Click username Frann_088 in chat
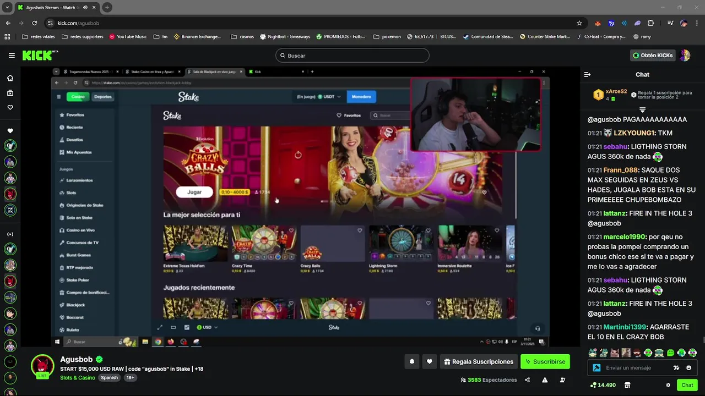Viewport: 705px width, 396px height. [621, 170]
